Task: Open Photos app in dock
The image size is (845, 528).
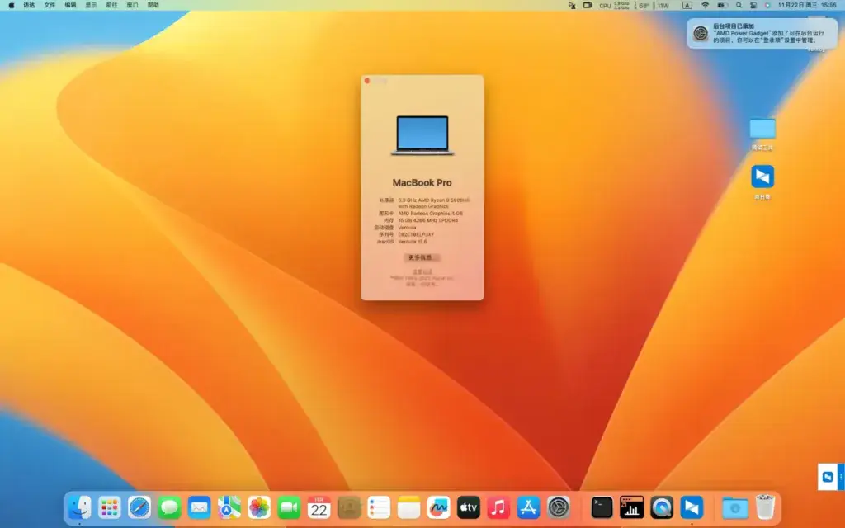Action: click(258, 507)
